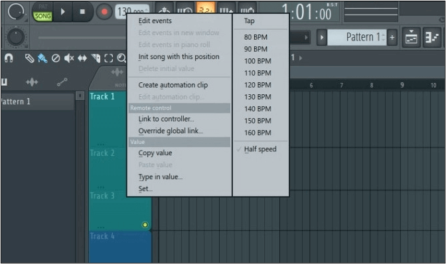Image resolution: width=446 pixels, height=264 pixels.
Task: Choose Link to controller...
Action: click(x=166, y=119)
